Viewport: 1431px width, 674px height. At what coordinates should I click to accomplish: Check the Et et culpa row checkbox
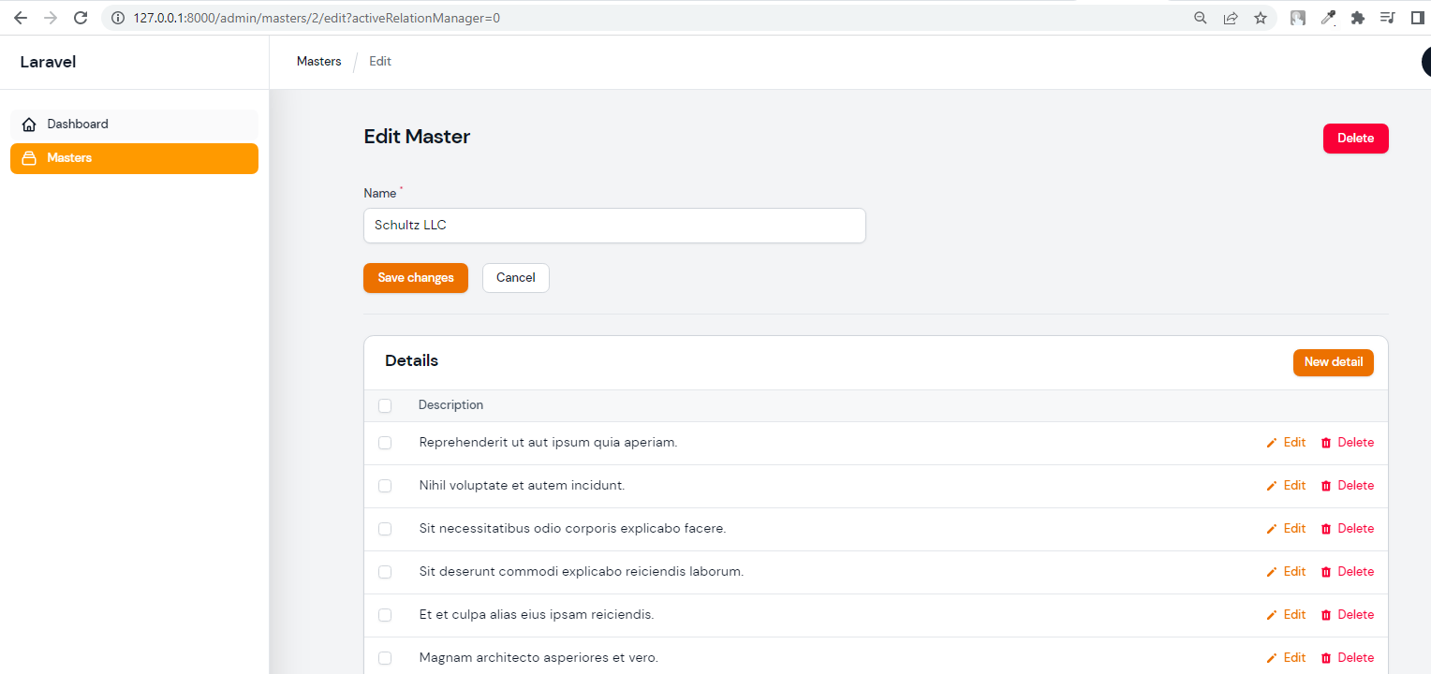click(385, 615)
